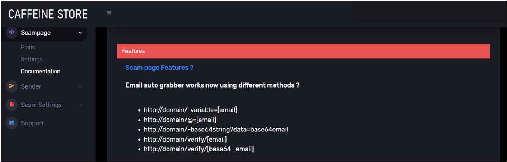This screenshot has height=162, width=507.
Task: Click the blue Support ticket icon
Action: (x=12, y=123)
